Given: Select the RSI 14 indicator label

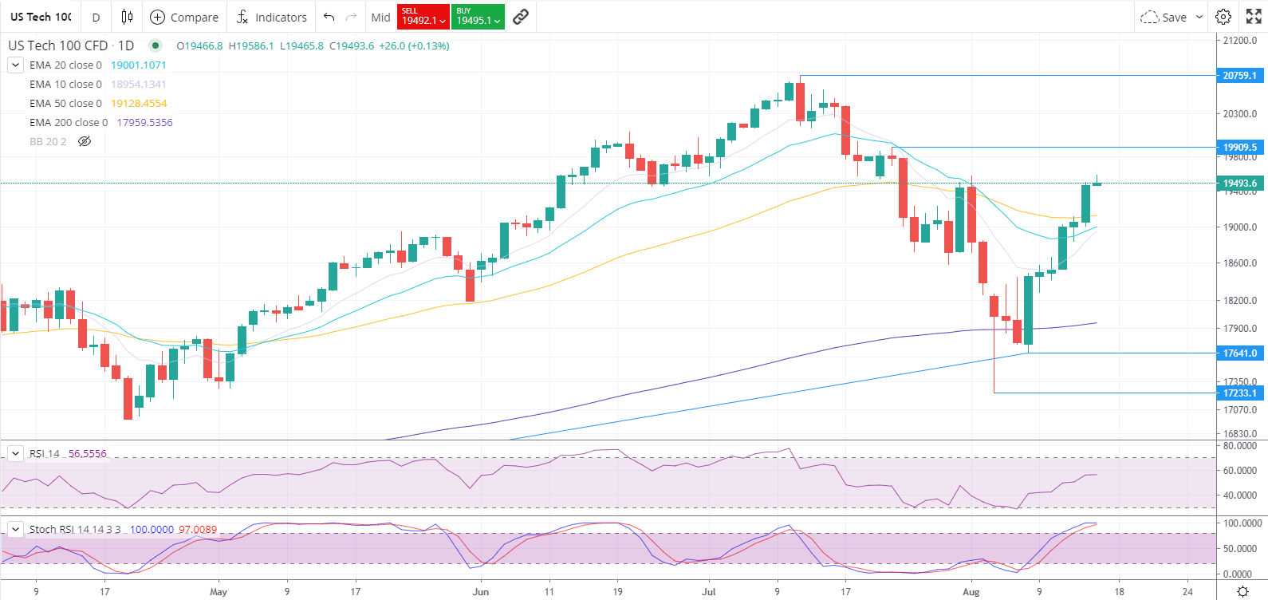Looking at the screenshot, I should 45,453.
